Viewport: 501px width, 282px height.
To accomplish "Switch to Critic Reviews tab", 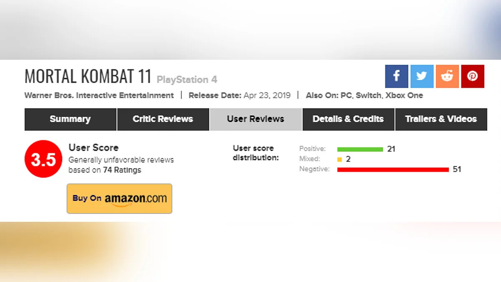I will 163,119.
